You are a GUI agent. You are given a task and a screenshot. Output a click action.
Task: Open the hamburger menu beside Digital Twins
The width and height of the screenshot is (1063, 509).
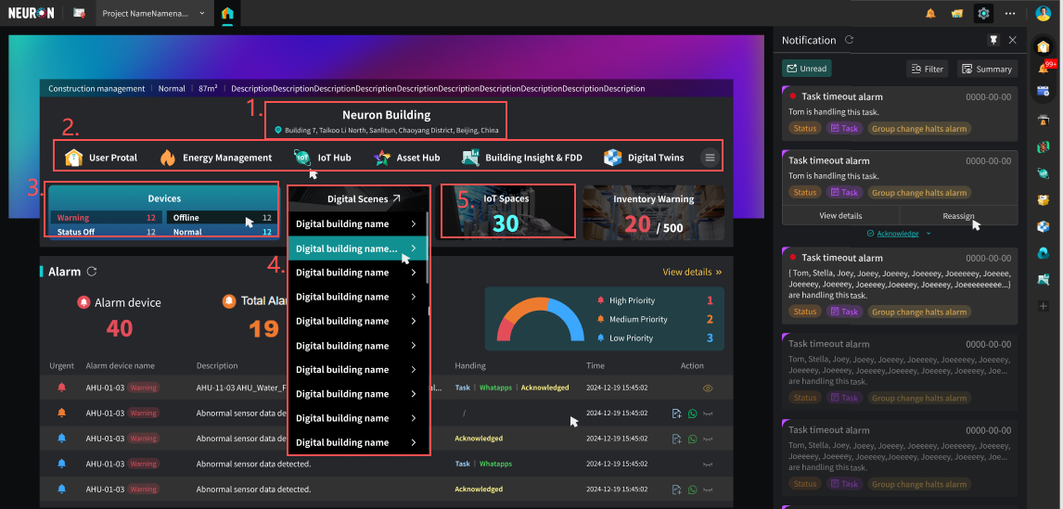click(x=710, y=158)
